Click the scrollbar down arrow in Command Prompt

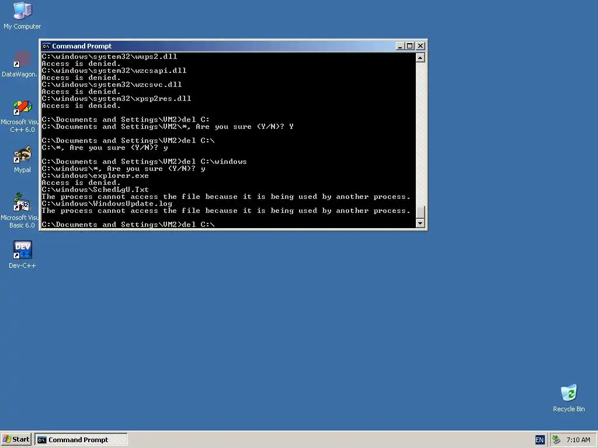click(x=420, y=223)
